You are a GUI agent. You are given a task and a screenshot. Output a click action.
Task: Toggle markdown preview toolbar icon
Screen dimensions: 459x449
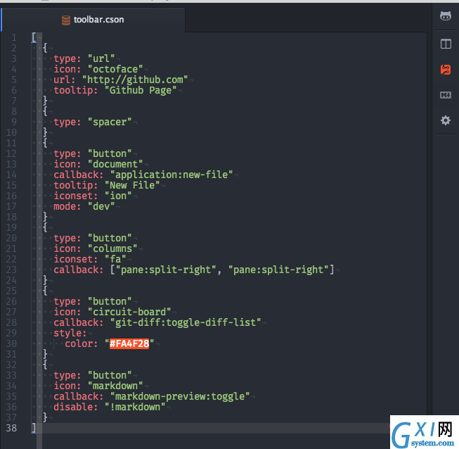click(446, 95)
